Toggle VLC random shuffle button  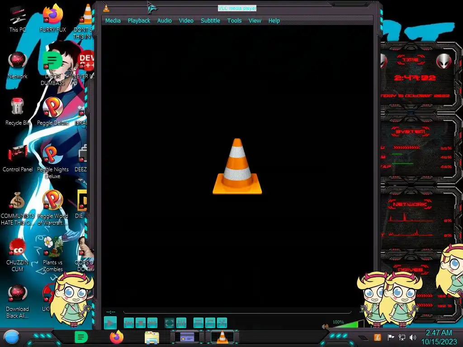coord(222,323)
